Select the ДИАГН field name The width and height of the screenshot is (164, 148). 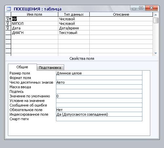[34, 33]
